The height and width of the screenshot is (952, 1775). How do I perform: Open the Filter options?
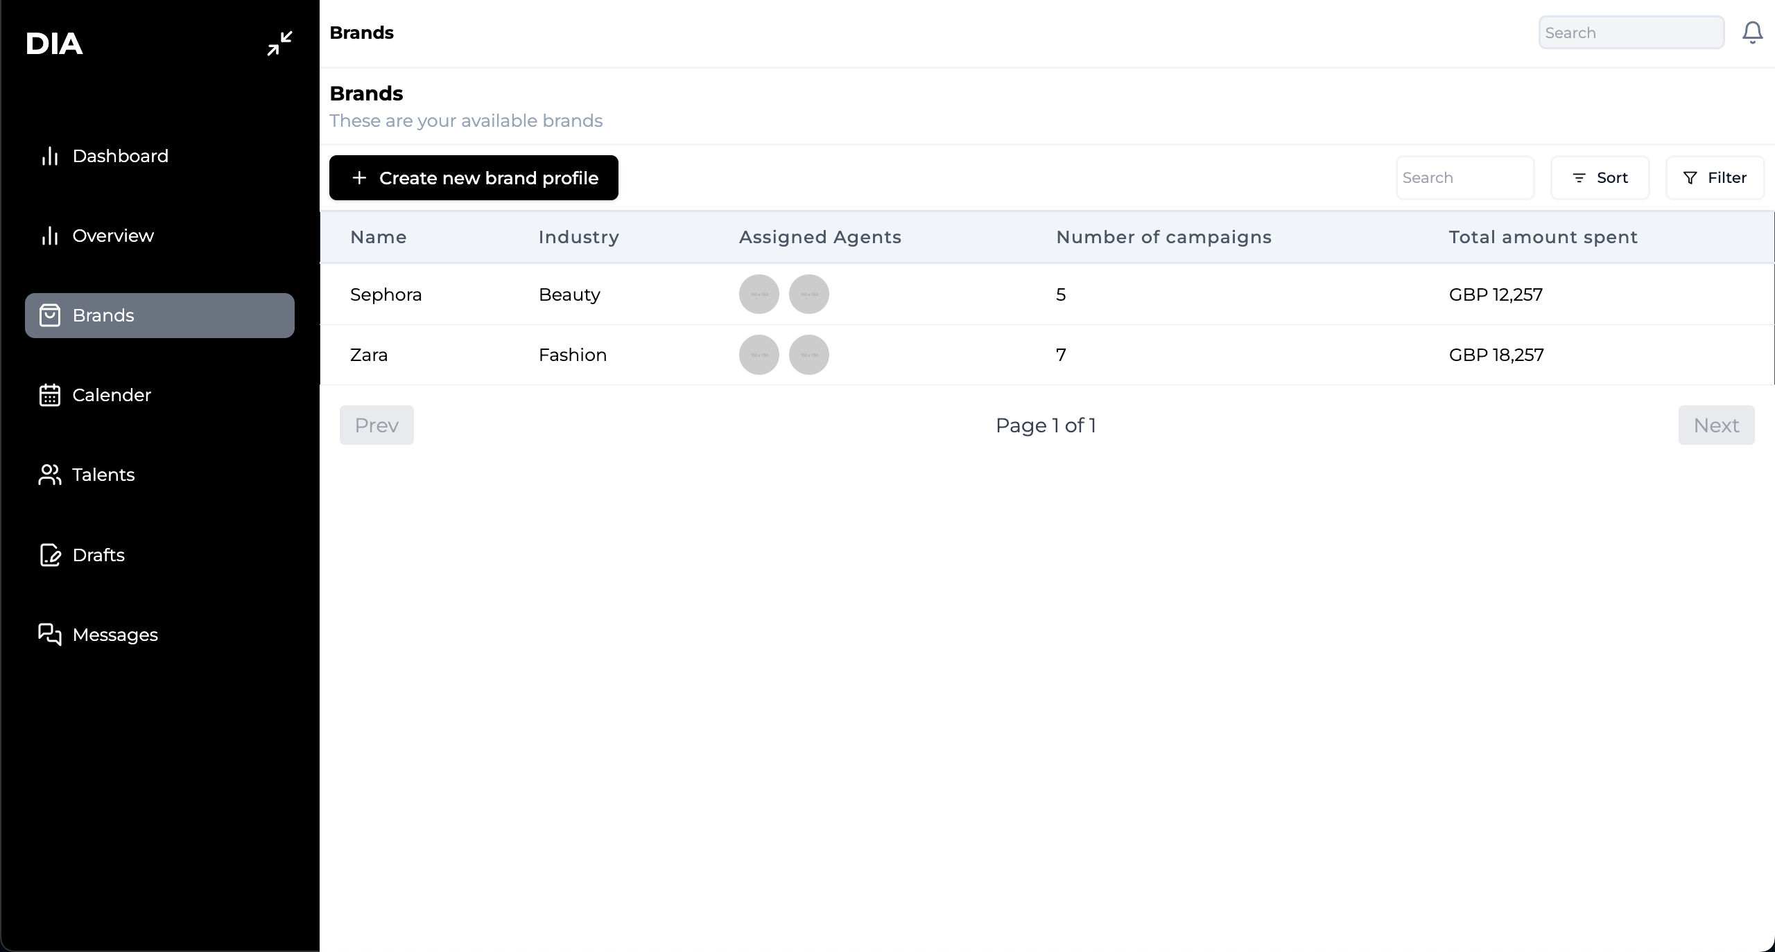tap(1714, 177)
